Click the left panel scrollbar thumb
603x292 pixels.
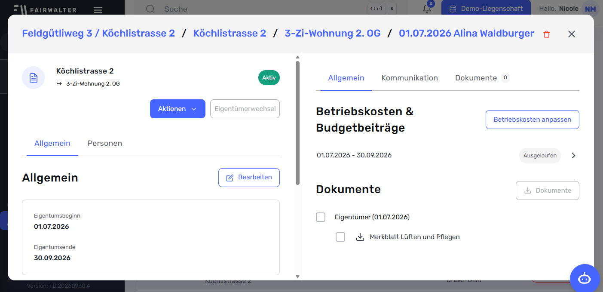[297, 123]
